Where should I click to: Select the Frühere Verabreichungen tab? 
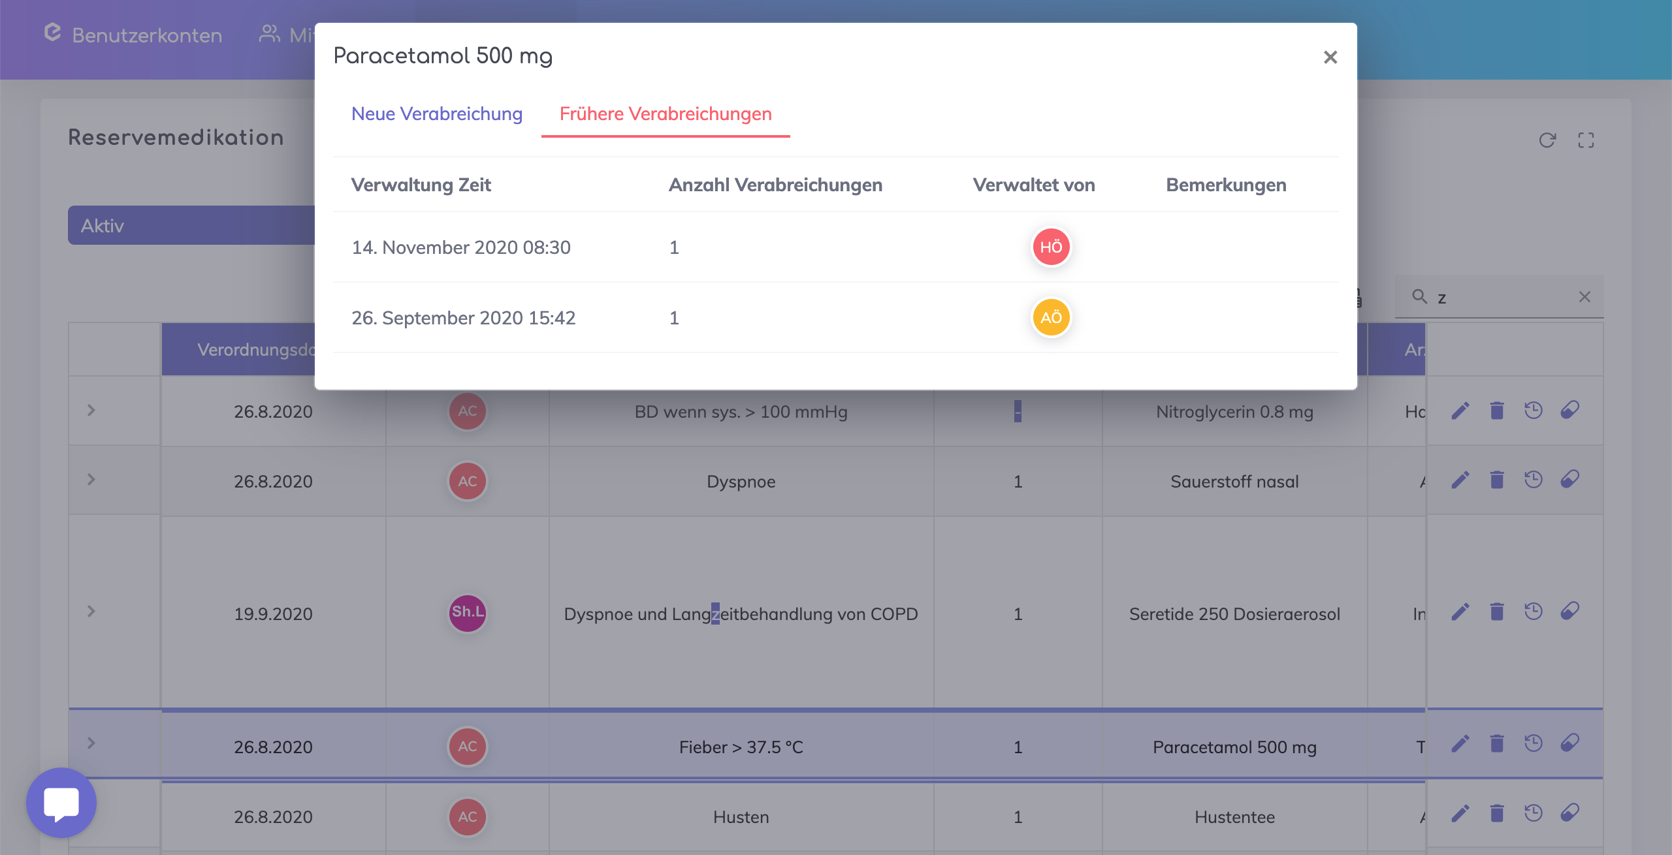pyautogui.click(x=666, y=114)
